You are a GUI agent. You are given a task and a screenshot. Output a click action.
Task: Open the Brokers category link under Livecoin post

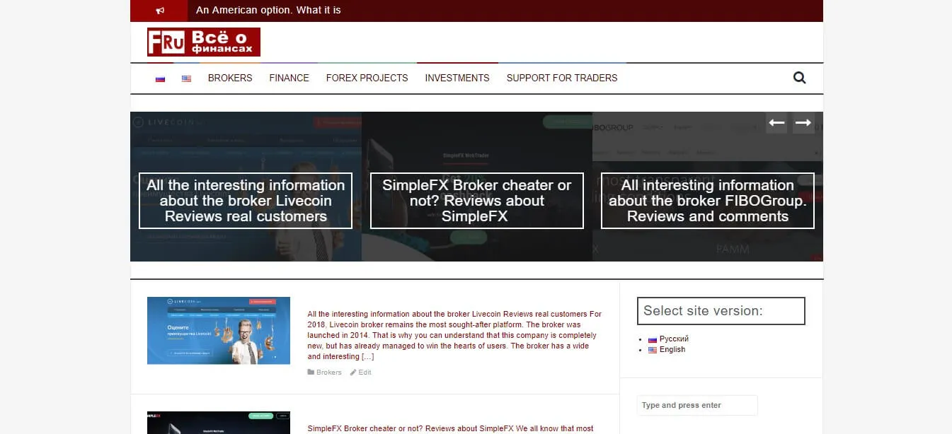click(328, 373)
